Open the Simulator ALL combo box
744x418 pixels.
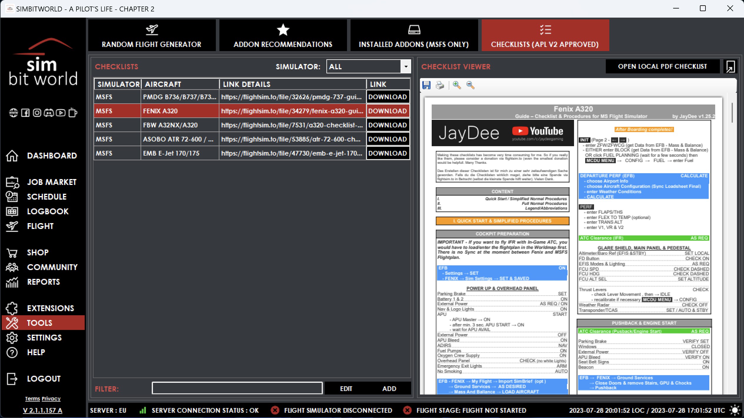(x=363, y=67)
